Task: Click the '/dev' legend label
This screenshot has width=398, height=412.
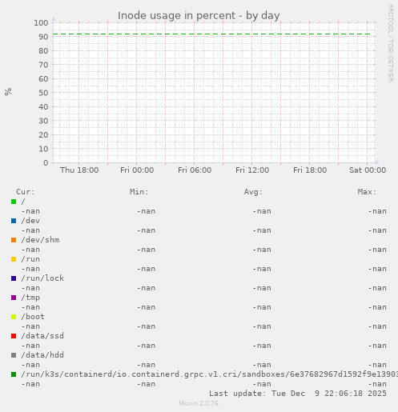Action: click(x=30, y=221)
